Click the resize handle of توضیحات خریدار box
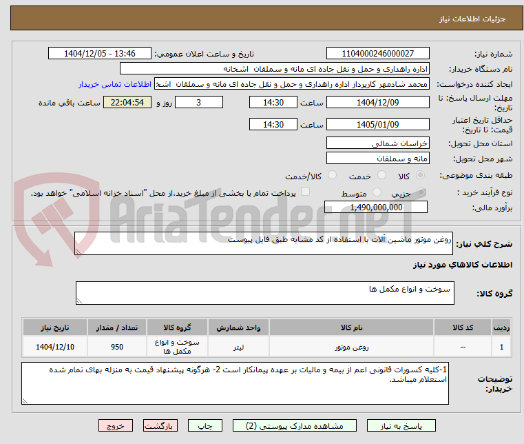524x444 pixels. pyautogui.click(x=25, y=401)
